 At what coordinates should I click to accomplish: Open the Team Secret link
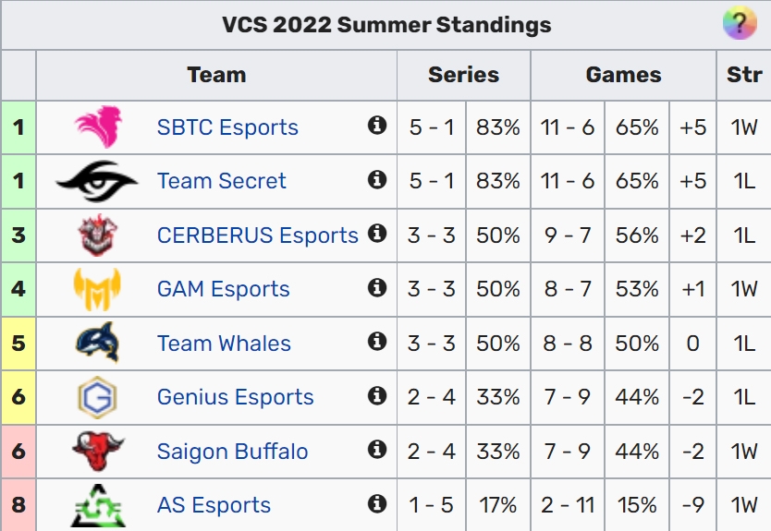(x=221, y=181)
